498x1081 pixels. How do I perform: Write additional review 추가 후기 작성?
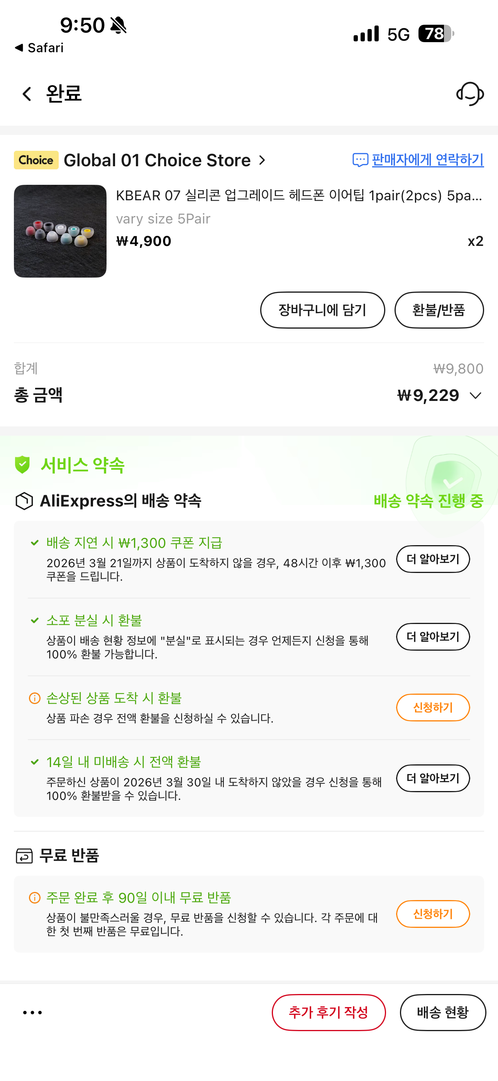(329, 1012)
